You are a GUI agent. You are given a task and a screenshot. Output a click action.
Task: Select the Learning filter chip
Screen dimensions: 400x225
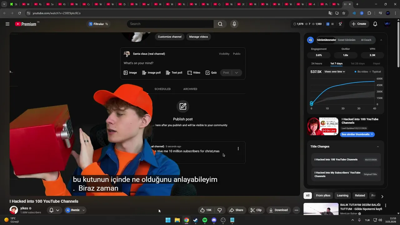coord(342,196)
